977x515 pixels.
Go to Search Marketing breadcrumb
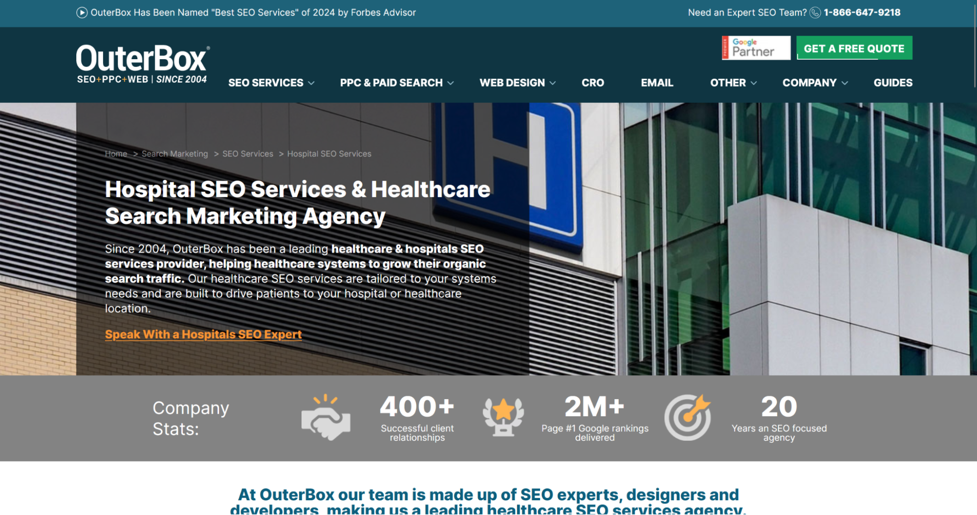point(175,154)
